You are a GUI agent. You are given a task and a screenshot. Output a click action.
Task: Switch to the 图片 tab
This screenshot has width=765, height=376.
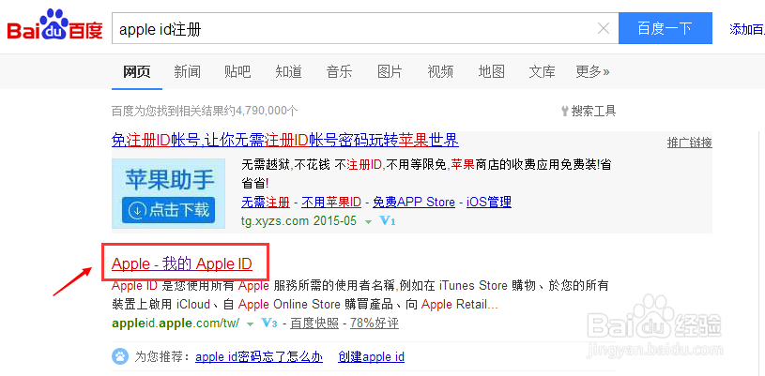pyautogui.click(x=390, y=72)
